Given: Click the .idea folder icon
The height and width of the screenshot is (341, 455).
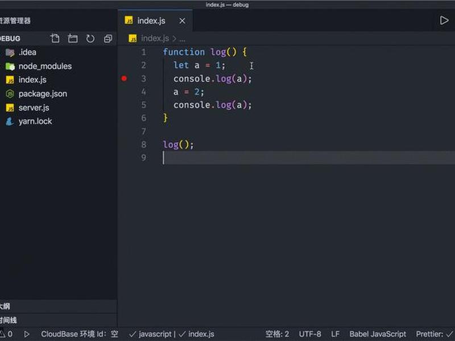Looking at the screenshot, I should coord(10,52).
